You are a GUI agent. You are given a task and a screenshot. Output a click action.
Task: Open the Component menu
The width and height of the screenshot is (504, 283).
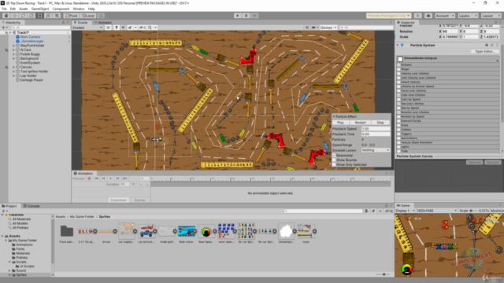tap(61, 9)
